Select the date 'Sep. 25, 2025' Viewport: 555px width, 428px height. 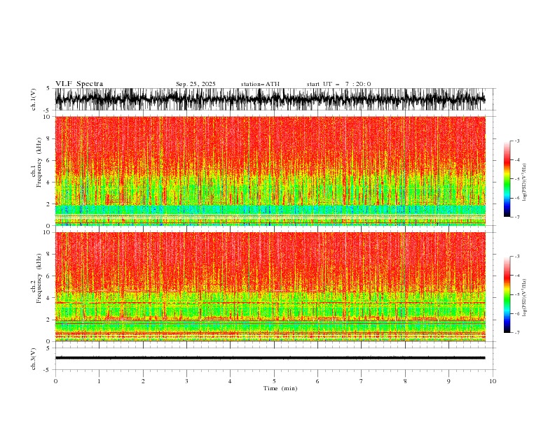(x=196, y=84)
